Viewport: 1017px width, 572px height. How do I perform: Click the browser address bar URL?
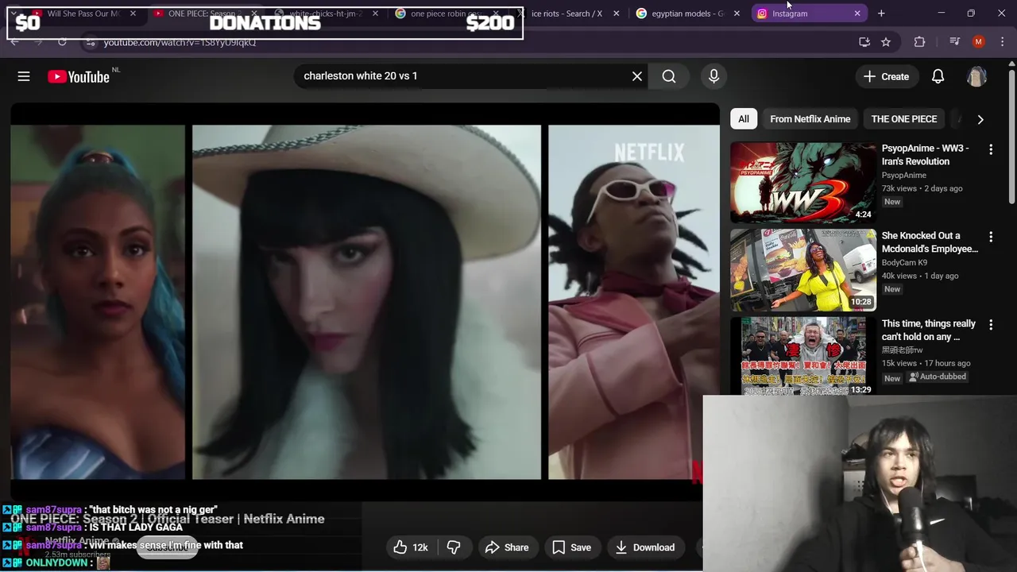[x=180, y=42]
